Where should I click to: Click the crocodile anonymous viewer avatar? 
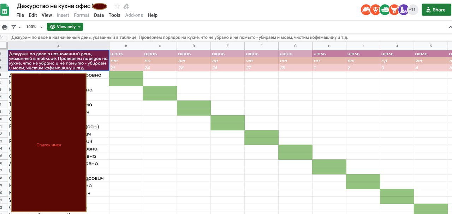(x=385, y=10)
